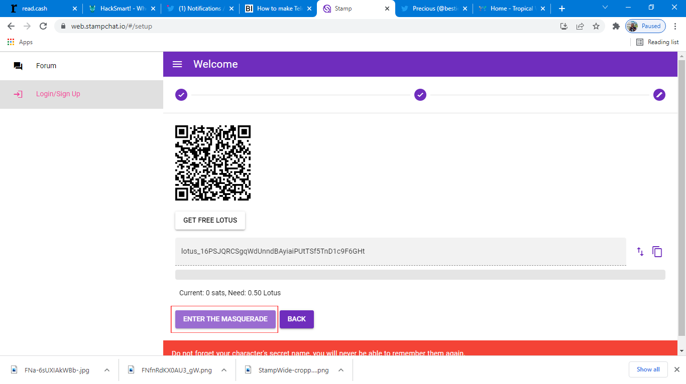
Task: Open the hamburger menu beside Welcome
Action: click(x=177, y=64)
